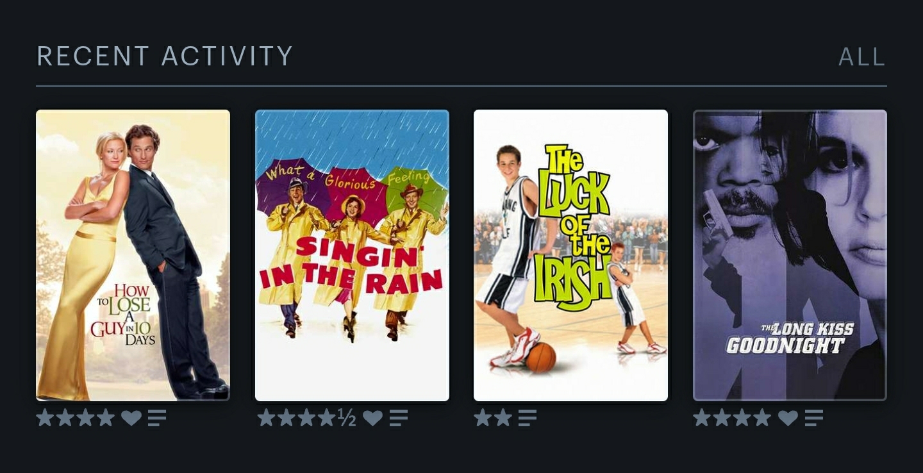Click four-star rating under Long Kiss Goodnight

732,418
